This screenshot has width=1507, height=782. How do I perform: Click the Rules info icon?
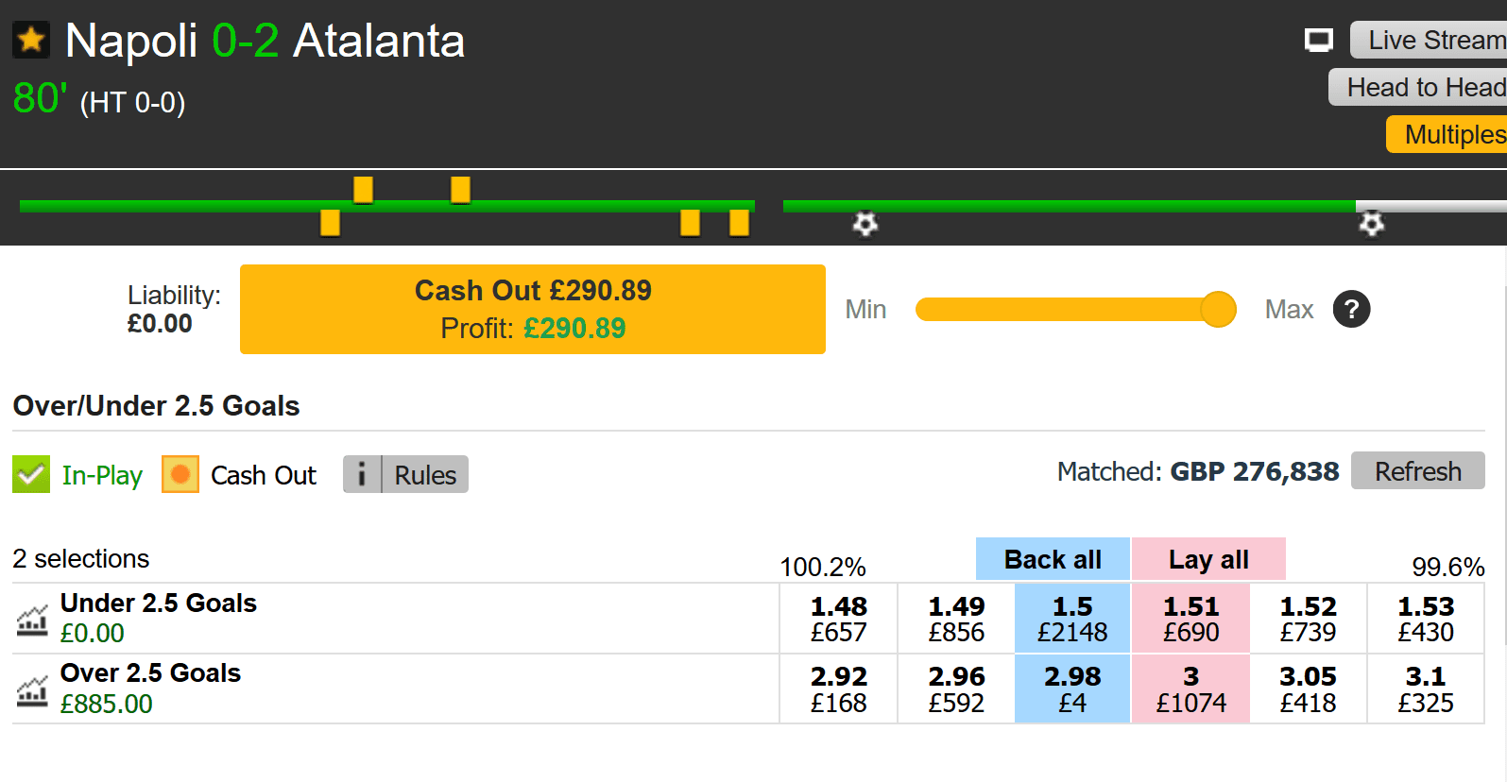point(362,474)
